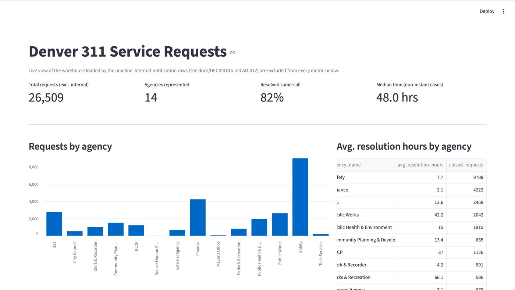Click the Agencies represented value 14
The width and height of the screenshot is (515, 290).
pyautogui.click(x=151, y=97)
